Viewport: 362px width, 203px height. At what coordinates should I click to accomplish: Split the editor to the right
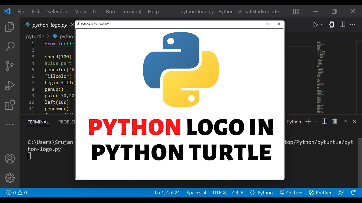coord(342,25)
